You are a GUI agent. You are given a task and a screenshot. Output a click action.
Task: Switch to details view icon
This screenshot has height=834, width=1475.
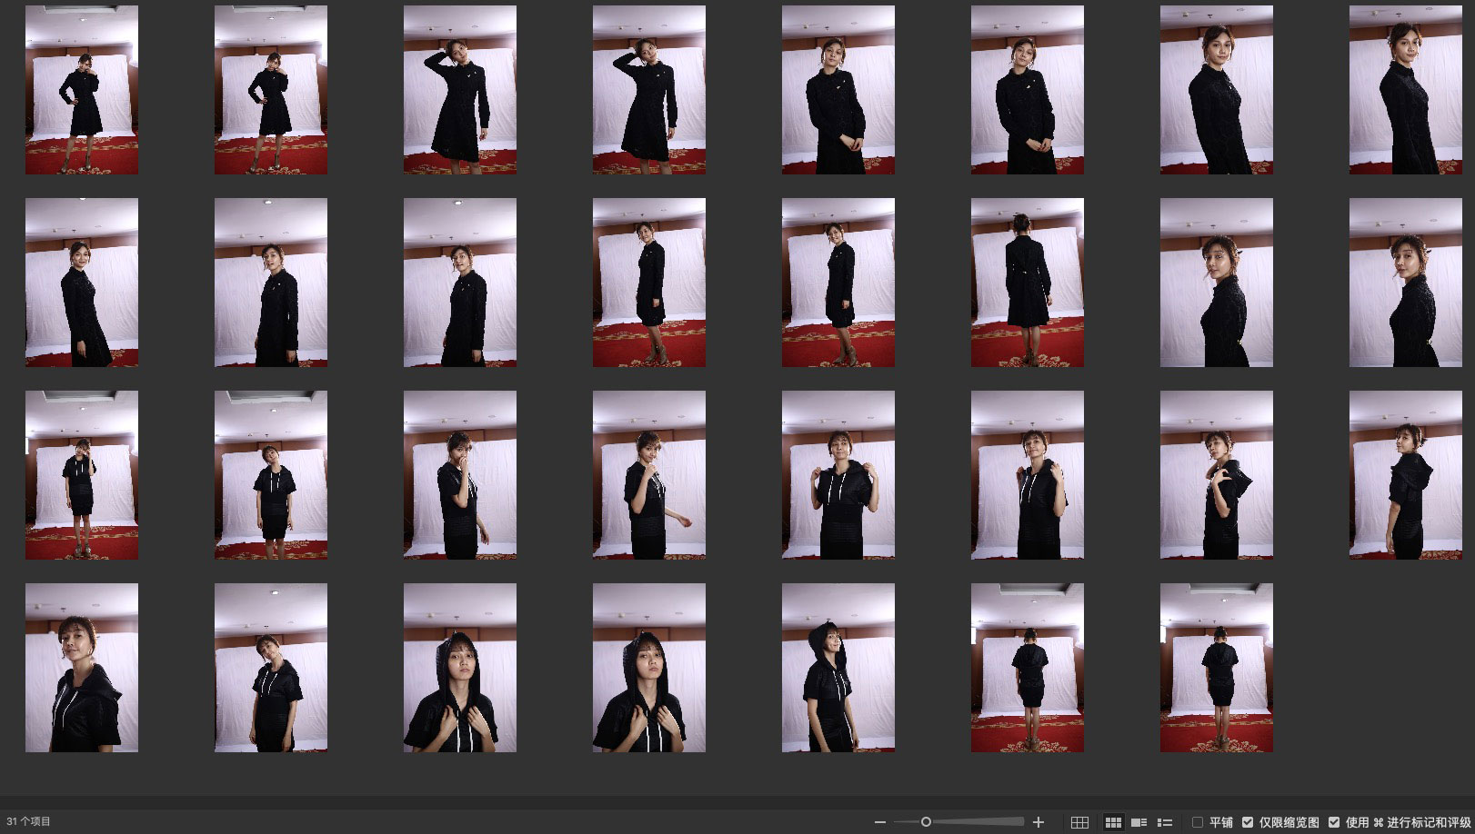(x=1139, y=822)
